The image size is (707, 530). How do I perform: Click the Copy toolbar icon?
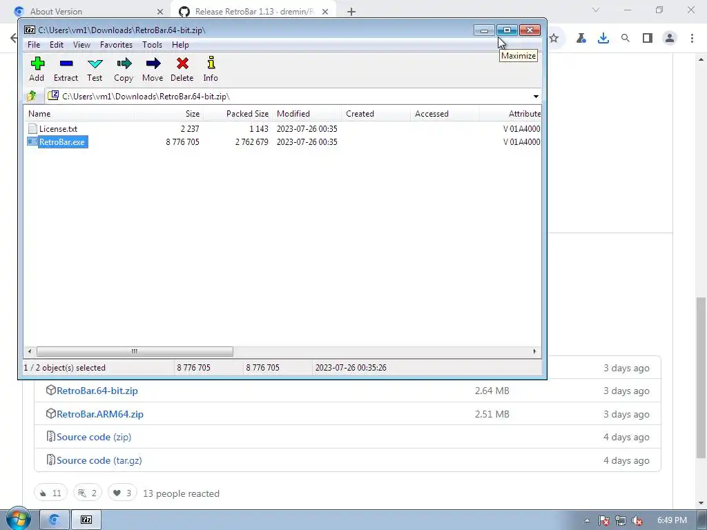124,69
